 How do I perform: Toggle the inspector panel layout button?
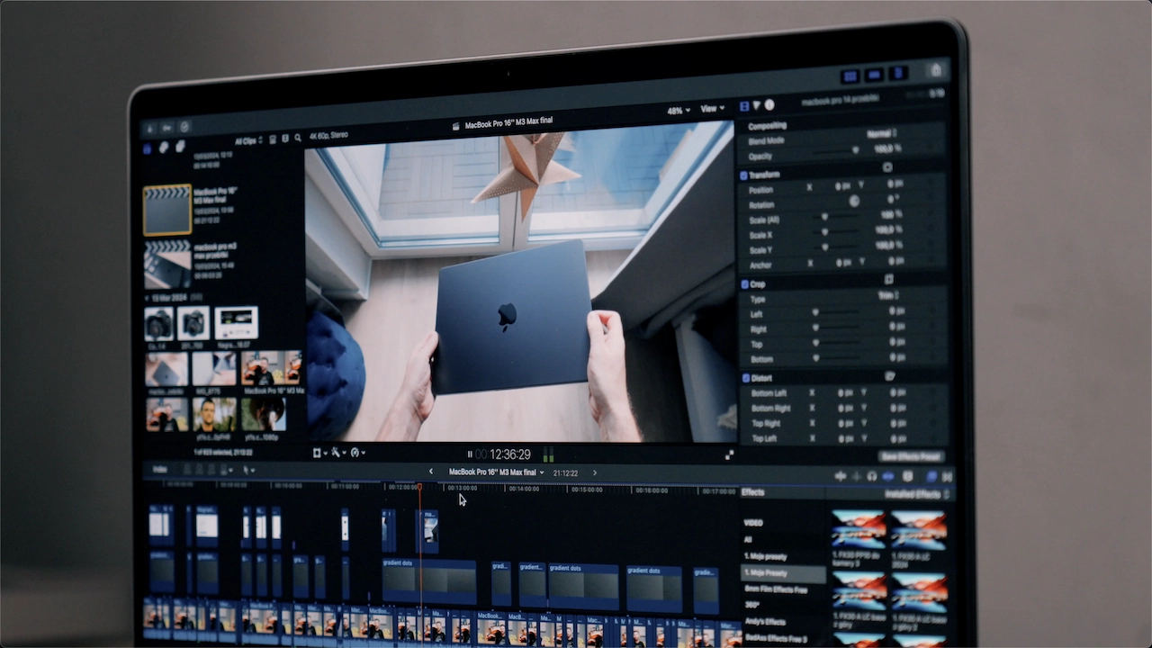[x=898, y=73]
